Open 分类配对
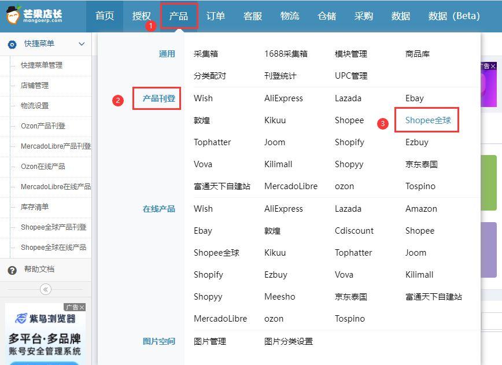This screenshot has height=365, width=502. 210,76
